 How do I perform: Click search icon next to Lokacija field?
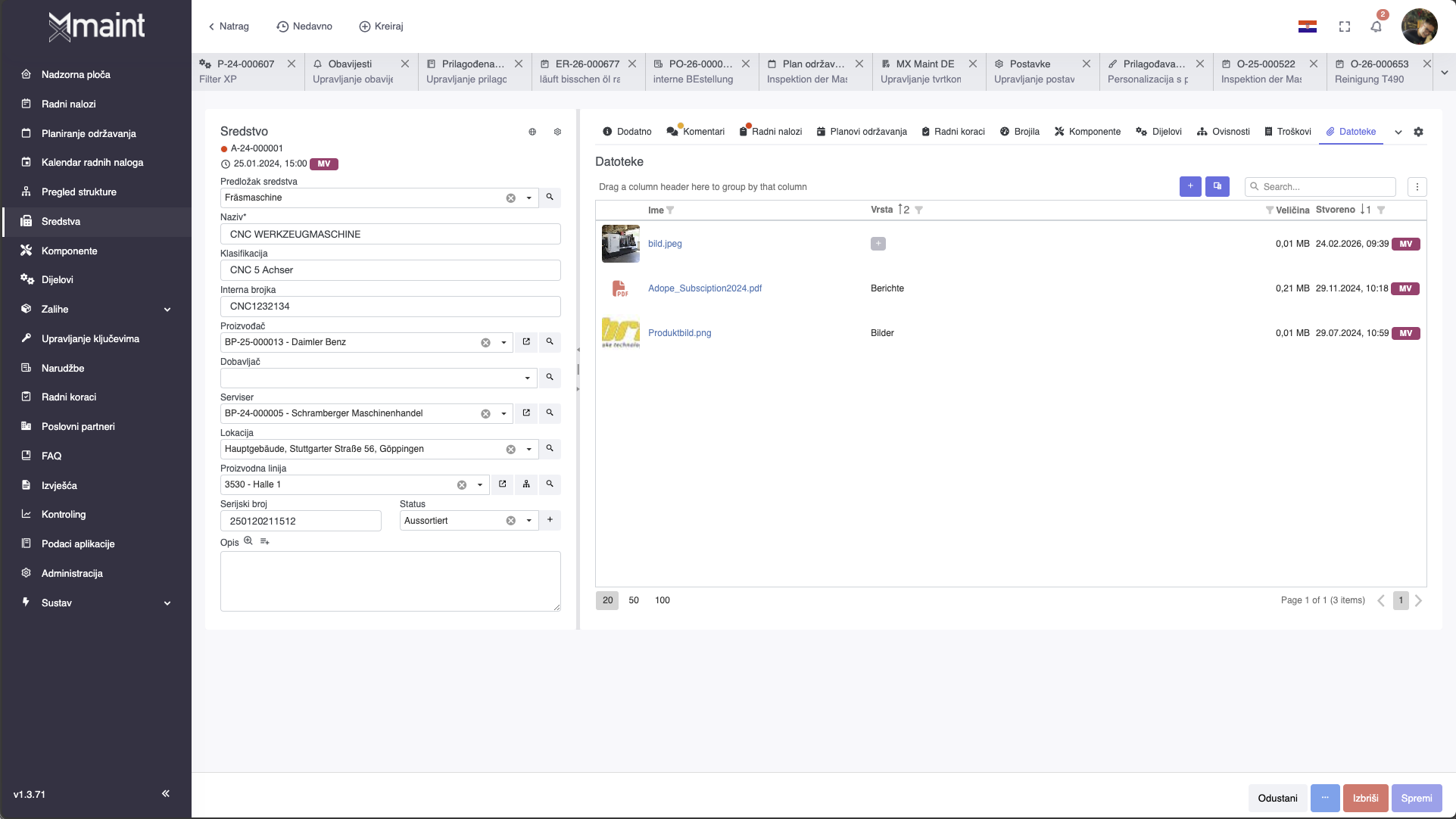click(550, 449)
